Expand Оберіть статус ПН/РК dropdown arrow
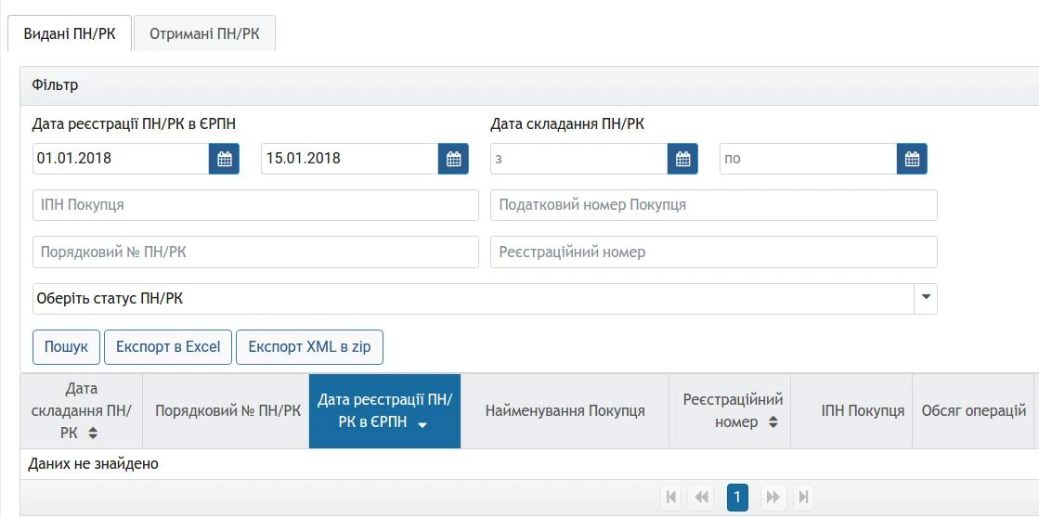Screen dimensions: 1039x518 click(926, 299)
